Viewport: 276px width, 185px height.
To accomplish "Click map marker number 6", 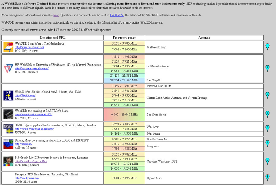I will point(268,143).
